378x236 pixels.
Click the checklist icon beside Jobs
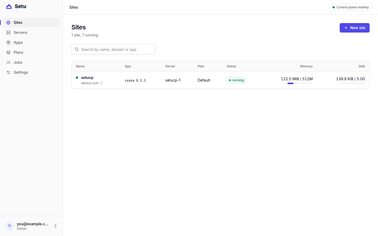(8, 62)
